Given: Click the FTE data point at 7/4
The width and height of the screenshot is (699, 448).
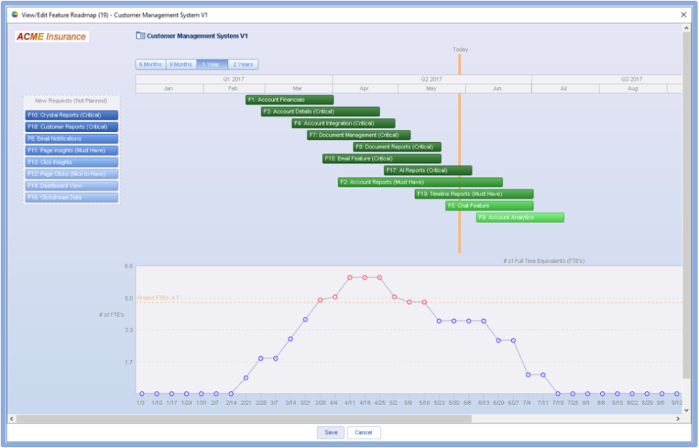Looking at the screenshot, I should coord(529,375).
